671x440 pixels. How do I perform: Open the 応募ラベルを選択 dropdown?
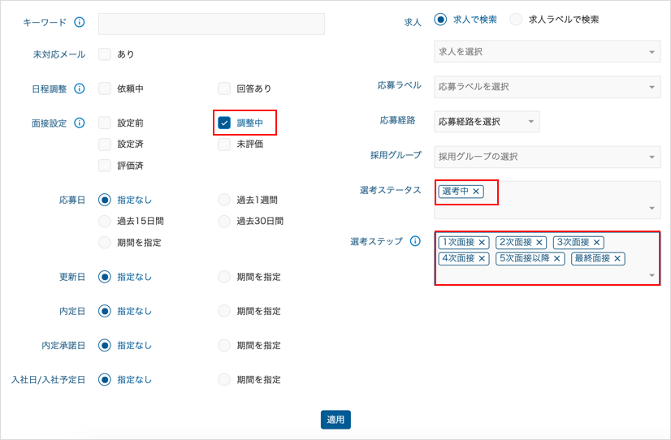548,87
